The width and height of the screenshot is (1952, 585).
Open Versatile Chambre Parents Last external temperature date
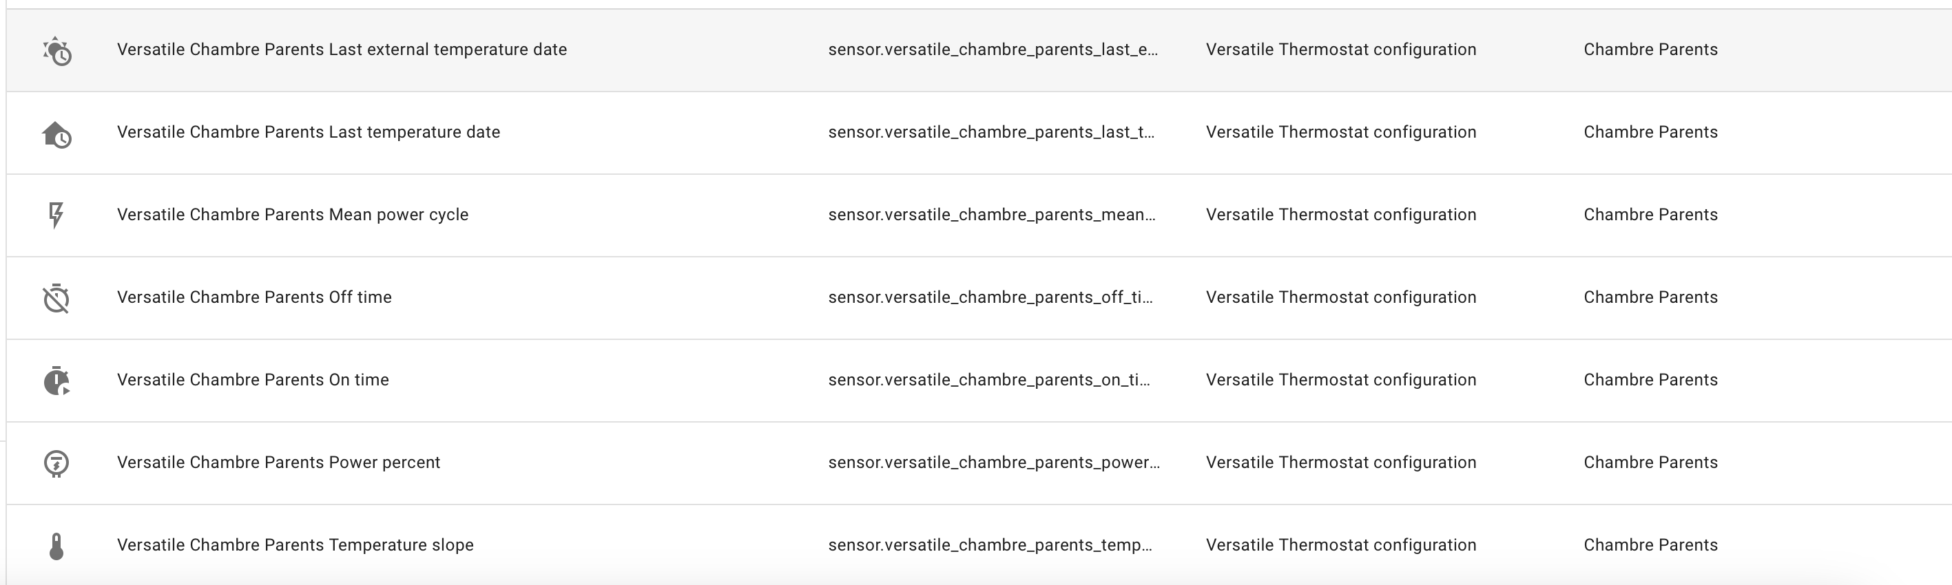(342, 49)
